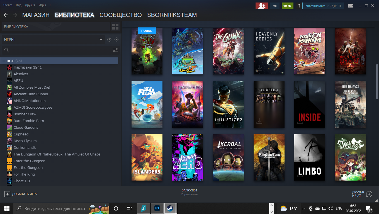Enter Big Picture mode via expand-arrows icon
This screenshot has height=214, width=379.
pos(350,6)
